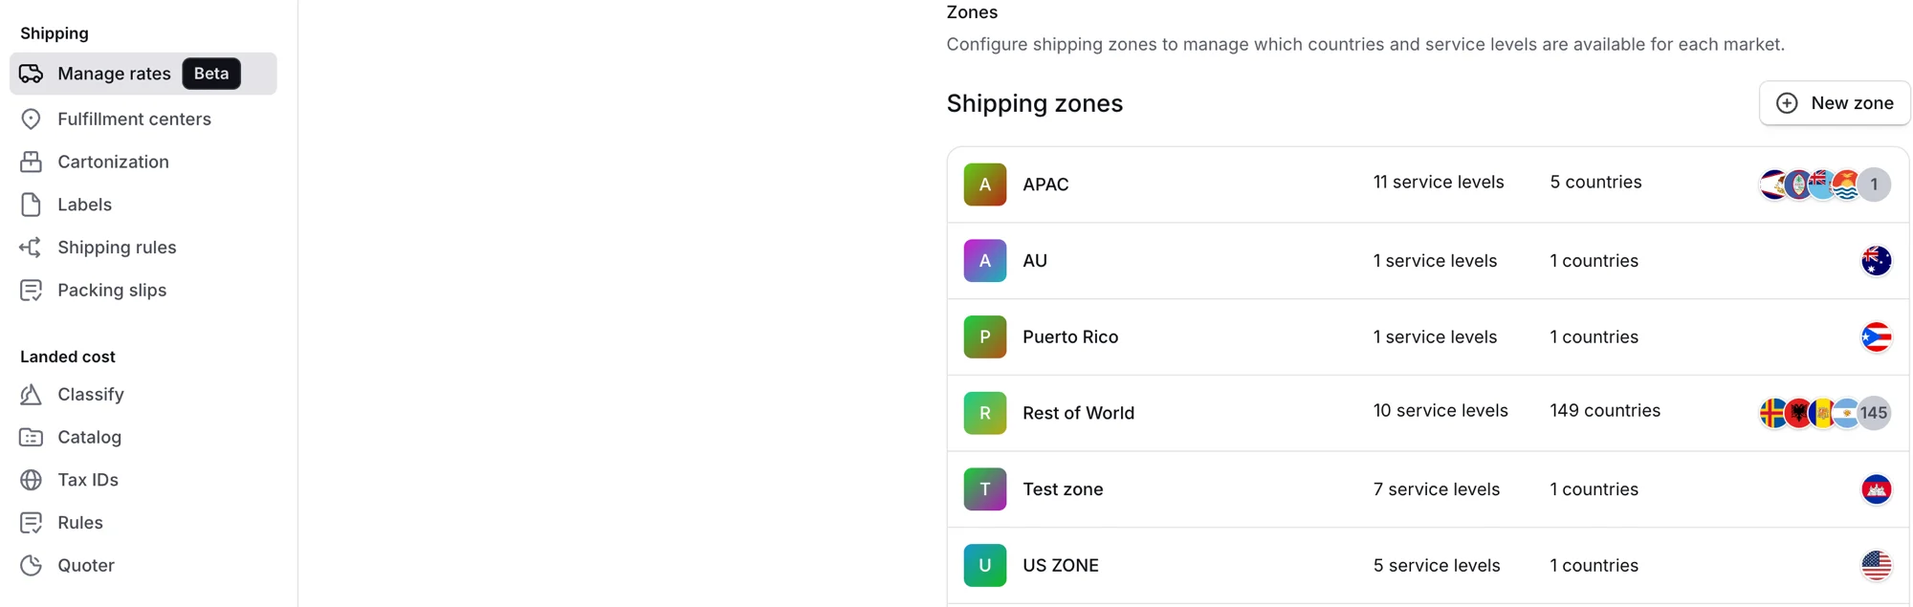Open the APAC shipping zone
Image resolution: width=1913 pixels, height=607 pixels.
[1045, 184]
